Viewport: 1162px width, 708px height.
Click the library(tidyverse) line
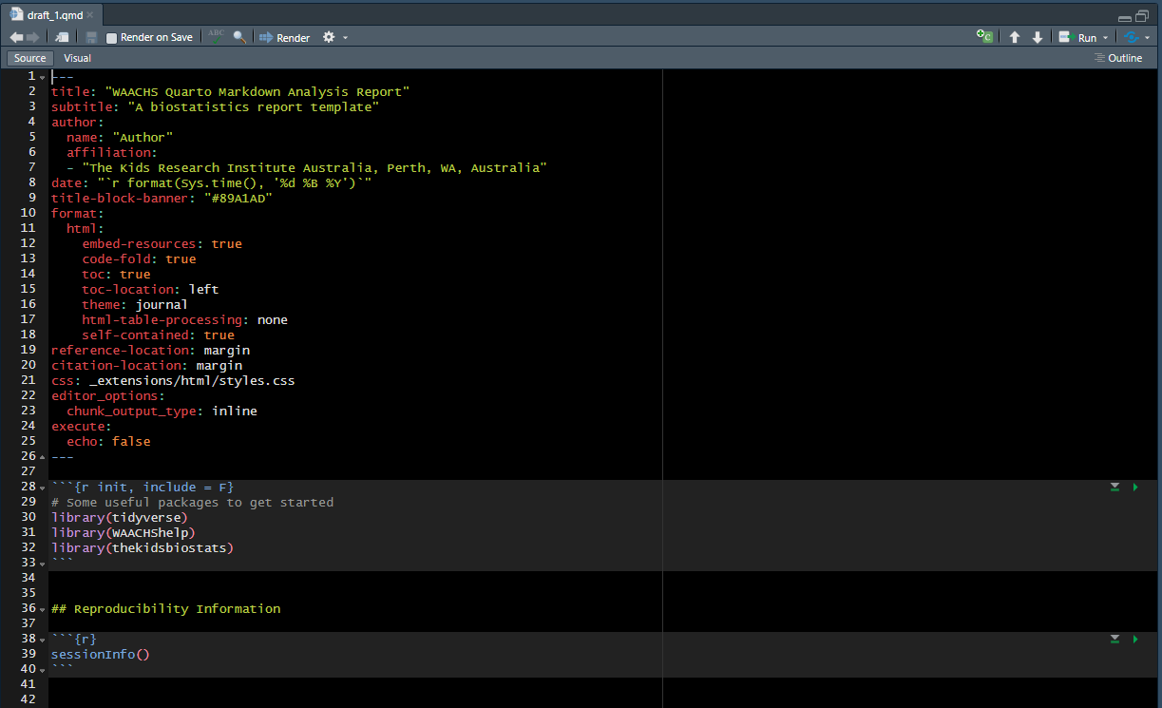click(120, 517)
